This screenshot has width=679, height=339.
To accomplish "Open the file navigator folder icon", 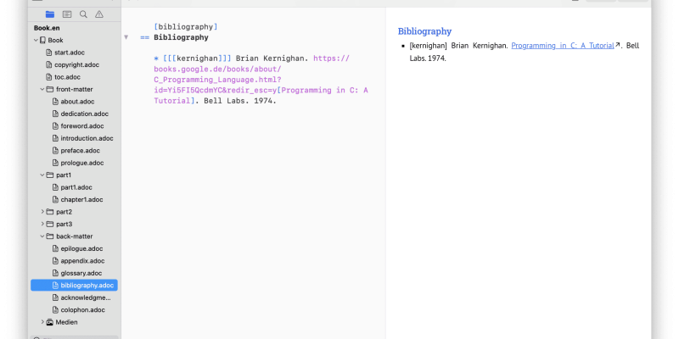I will 50,14.
